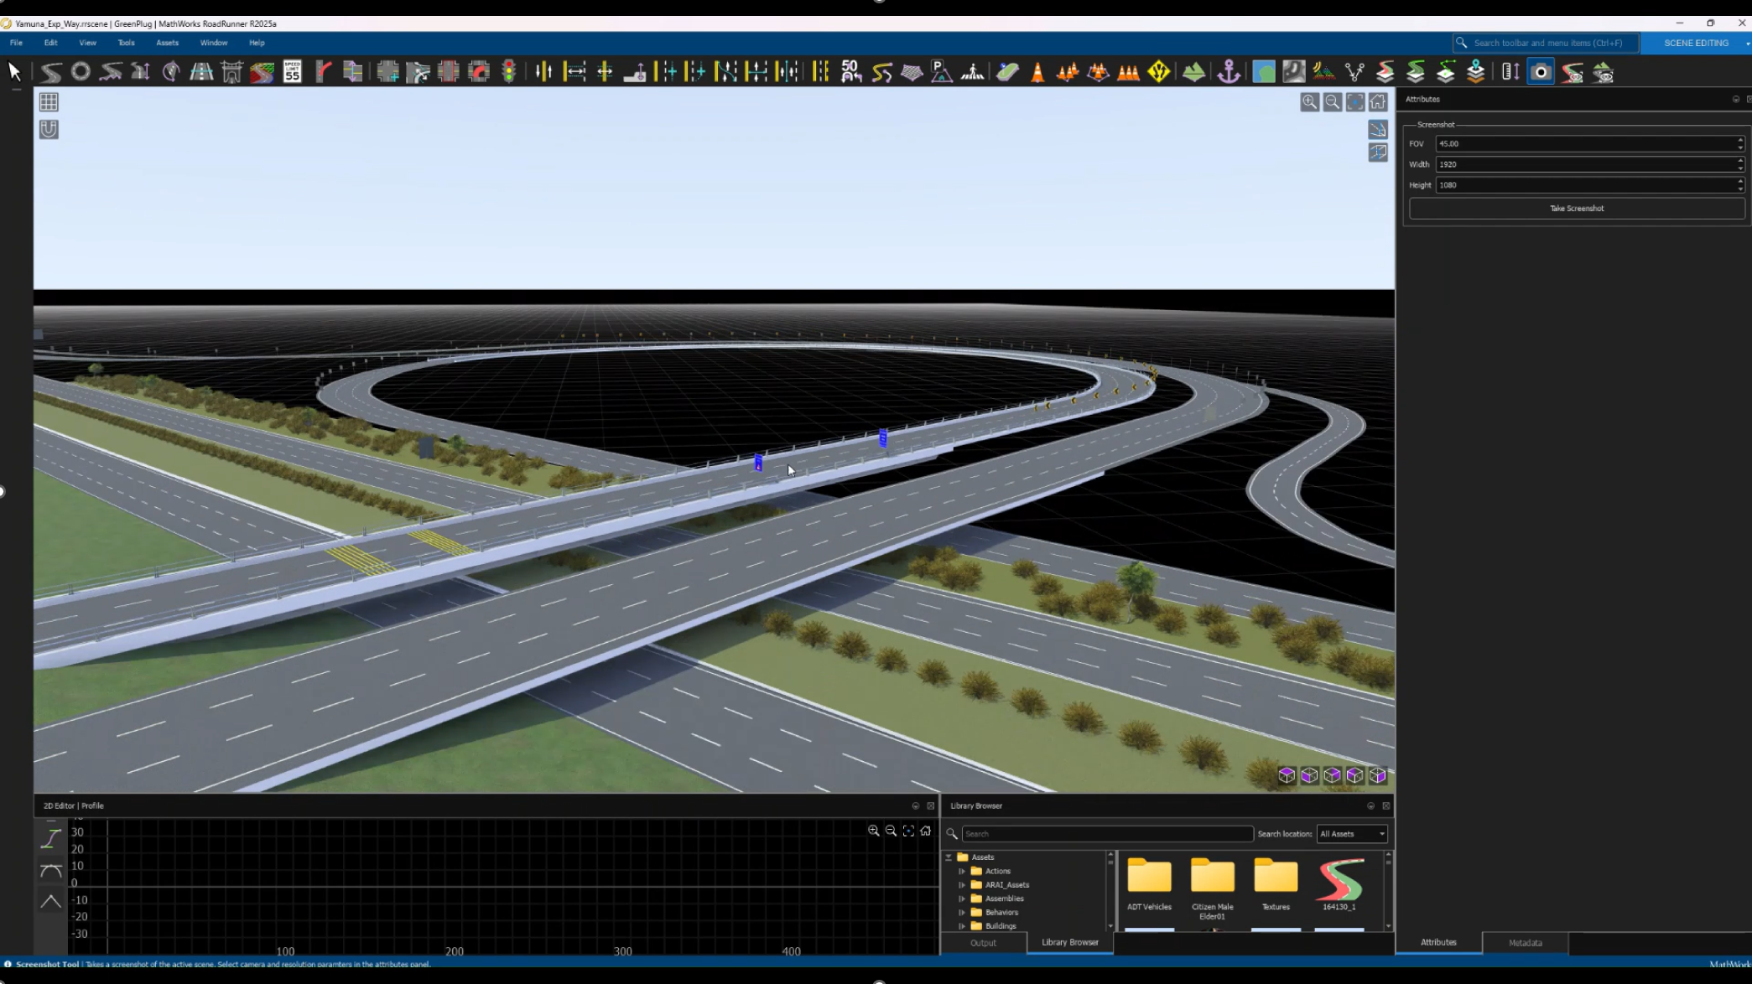This screenshot has width=1752, height=984.
Task: Expand the Behaviors folder
Action: click(x=962, y=912)
